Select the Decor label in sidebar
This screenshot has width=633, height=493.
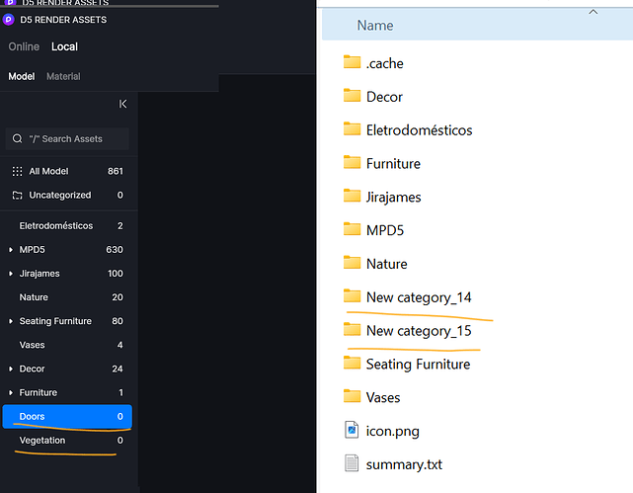point(32,369)
